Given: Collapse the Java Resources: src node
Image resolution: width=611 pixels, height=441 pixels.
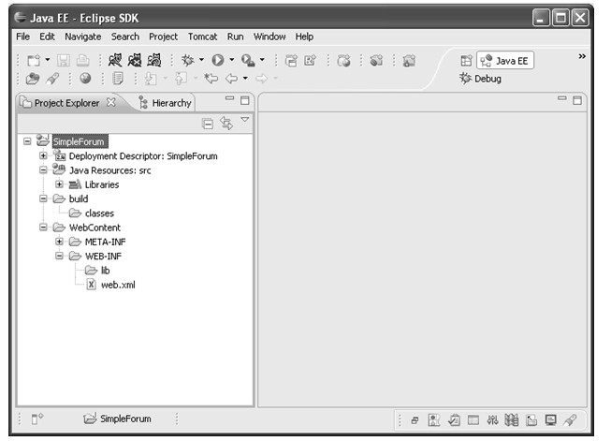Looking at the screenshot, I should tap(43, 170).
